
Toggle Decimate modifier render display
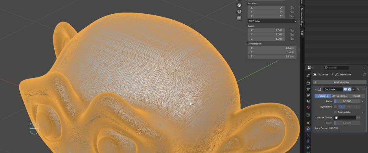pyautogui.click(x=350, y=89)
